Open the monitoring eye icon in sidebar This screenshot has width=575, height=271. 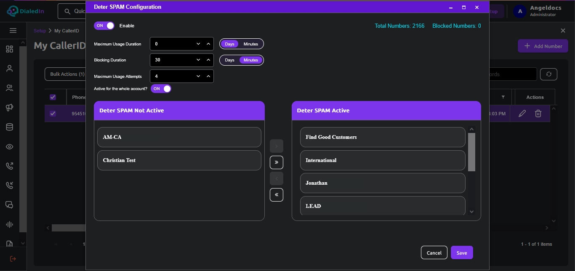(9, 146)
